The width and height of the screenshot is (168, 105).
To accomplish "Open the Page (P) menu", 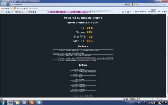I will [x=143, y=12].
